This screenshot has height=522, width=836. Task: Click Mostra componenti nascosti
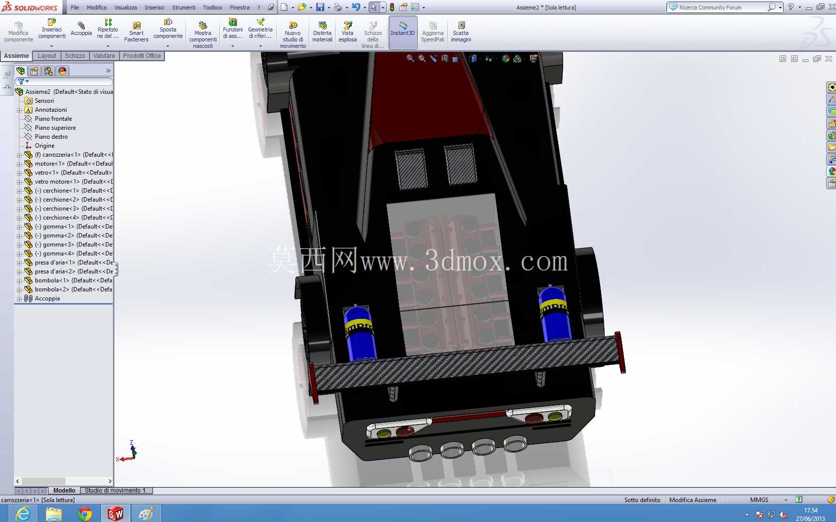(x=203, y=34)
